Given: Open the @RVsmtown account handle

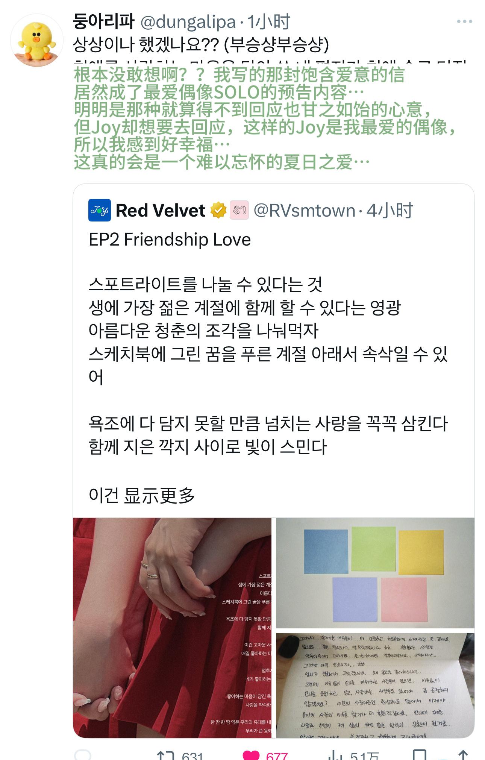Looking at the screenshot, I should coord(305,211).
